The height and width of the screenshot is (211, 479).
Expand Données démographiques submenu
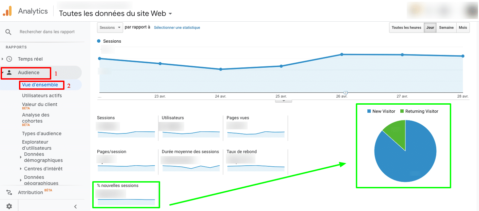(21, 157)
